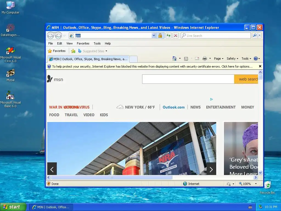The image size is (281, 211).
Task: Click the zoom level 100% button
Action: coord(245,184)
